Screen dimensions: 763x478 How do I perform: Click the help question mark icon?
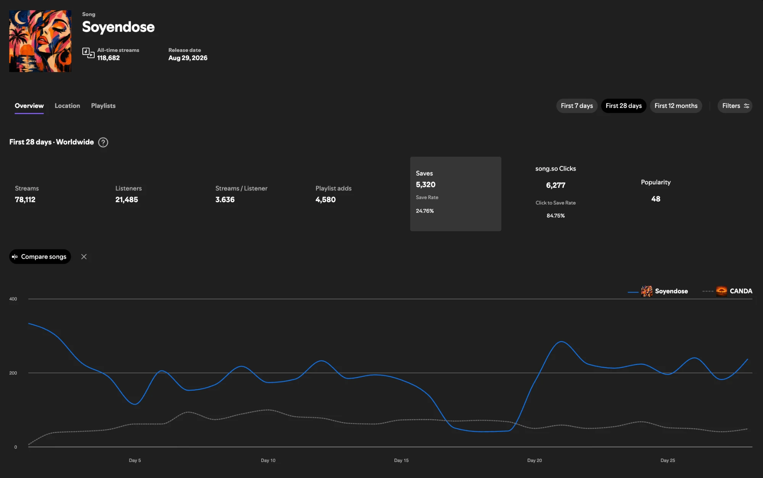(103, 142)
